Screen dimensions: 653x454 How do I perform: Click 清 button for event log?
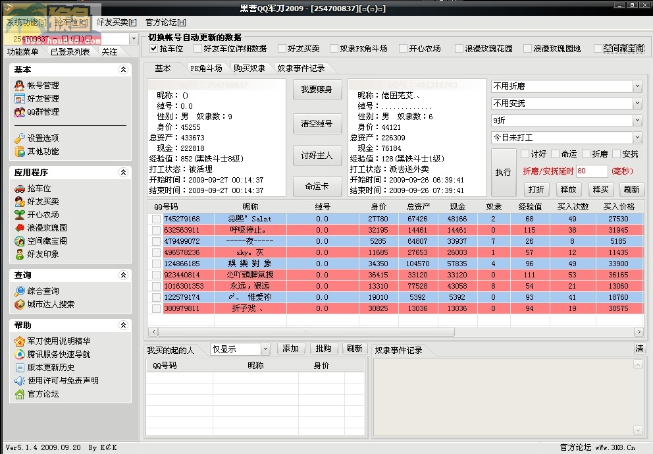click(x=639, y=349)
